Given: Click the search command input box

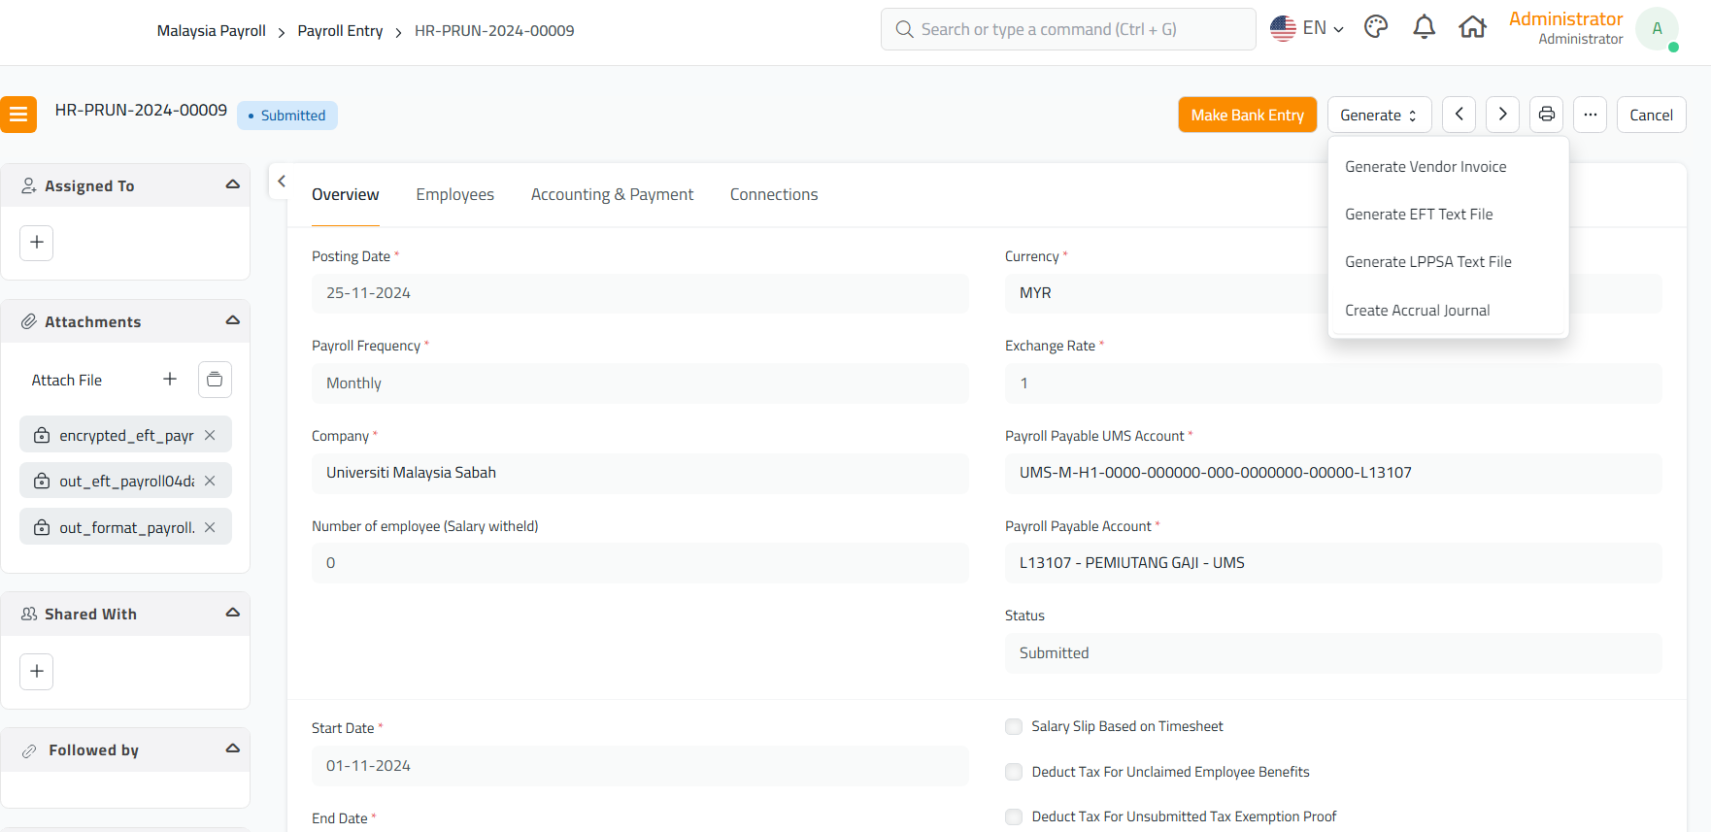Looking at the screenshot, I should 1068,29.
